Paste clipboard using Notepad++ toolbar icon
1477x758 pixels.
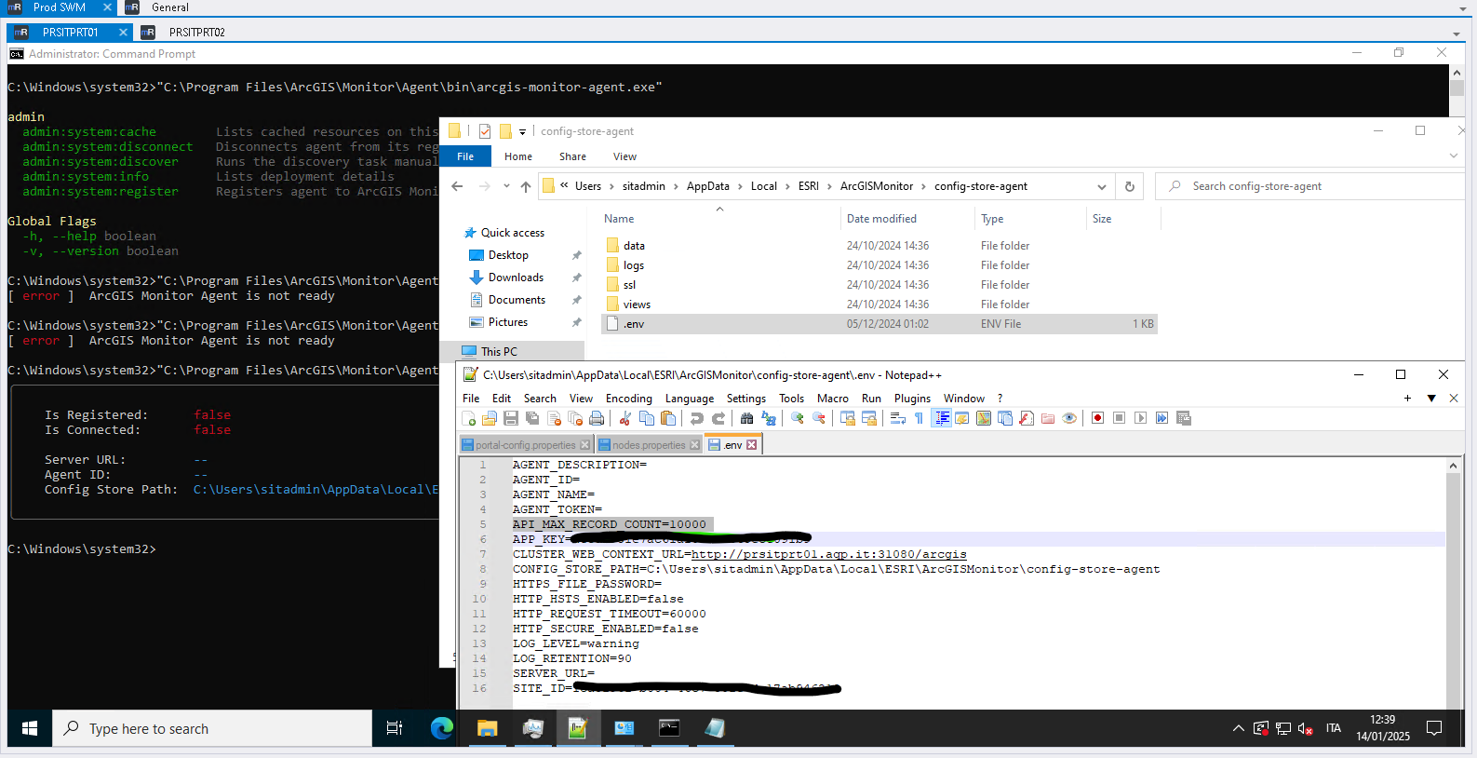click(x=668, y=419)
